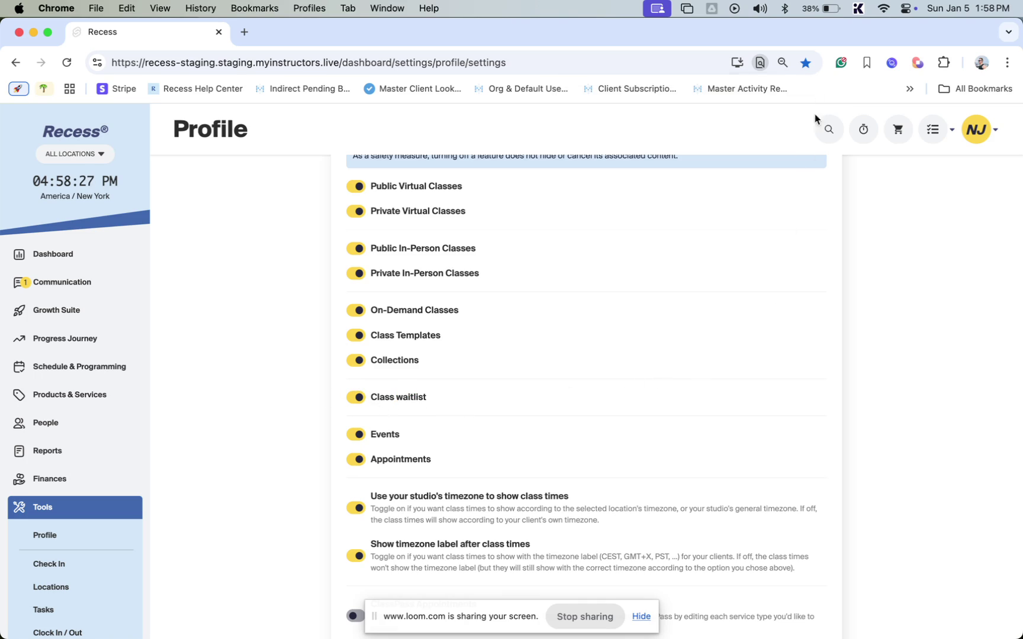1023x639 pixels.
Task: Click the stopwatch timer icon
Action: click(x=864, y=129)
